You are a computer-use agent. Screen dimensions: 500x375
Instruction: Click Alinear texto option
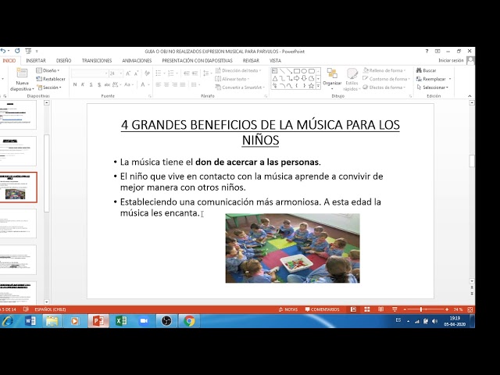coord(232,79)
